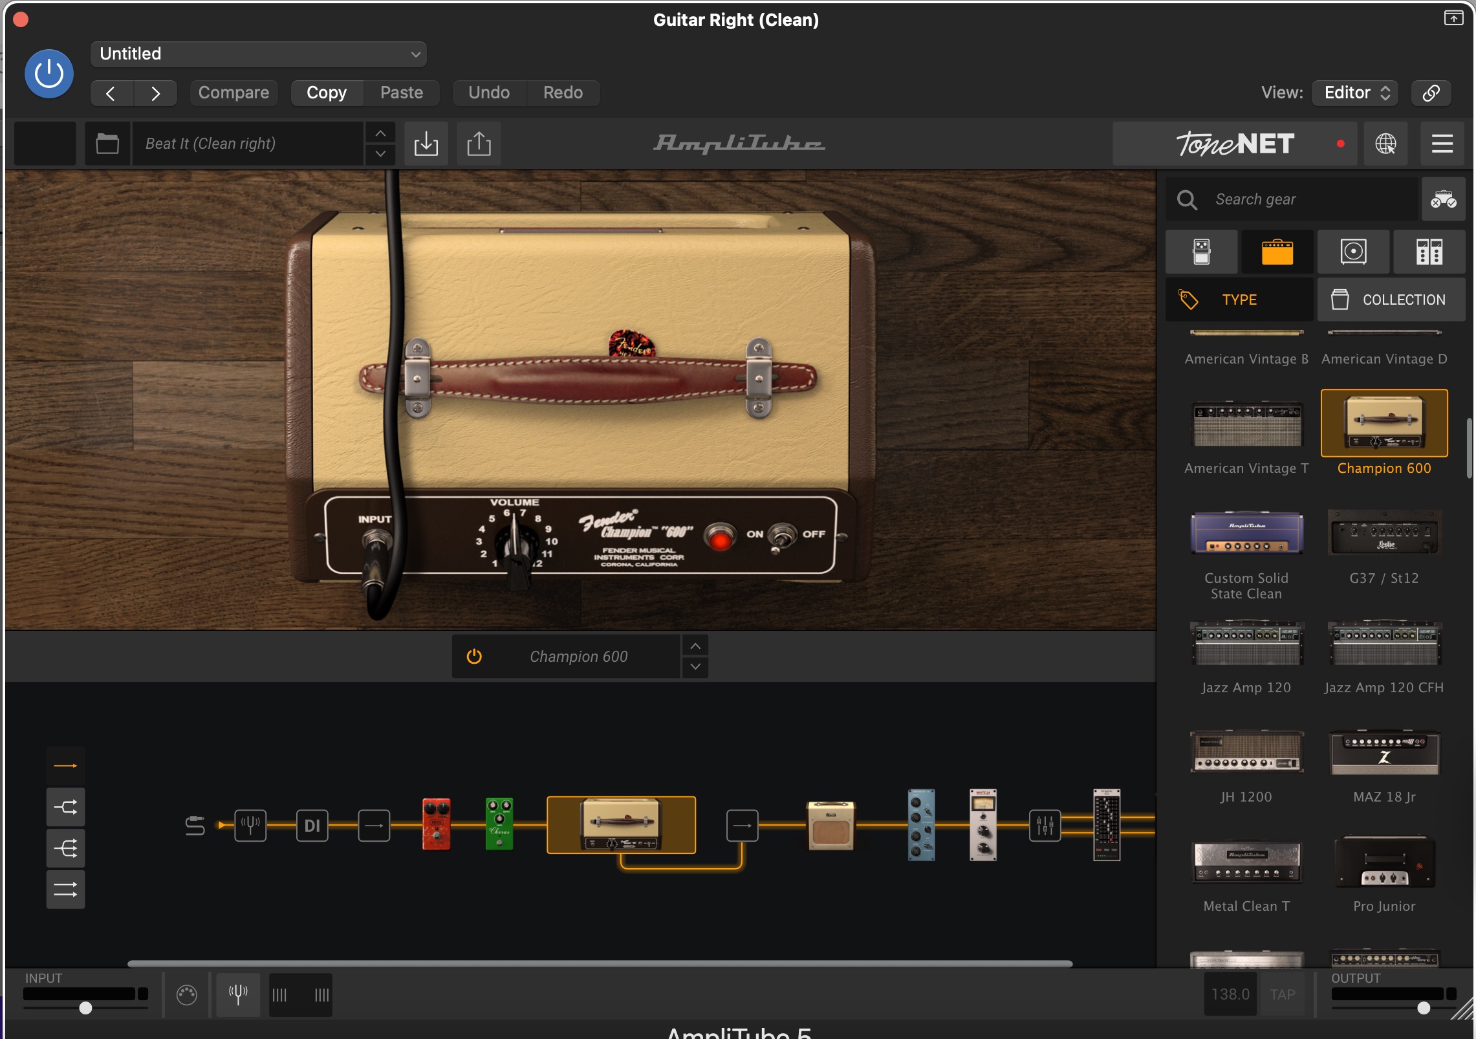Image resolution: width=1476 pixels, height=1039 pixels.
Task: Select previous preset with up chevron
Action: tap(381, 133)
